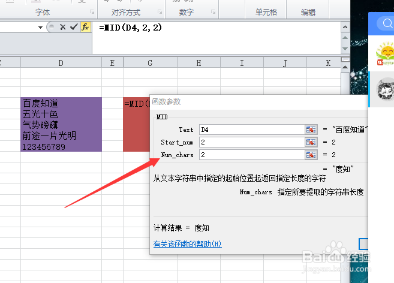Select column I header
394x283 pixels.
pyautogui.click(x=242, y=63)
